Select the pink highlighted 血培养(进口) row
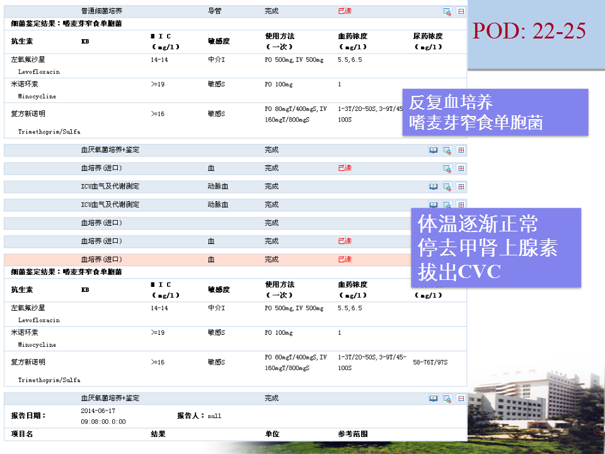This screenshot has width=605, height=454. coord(189,259)
